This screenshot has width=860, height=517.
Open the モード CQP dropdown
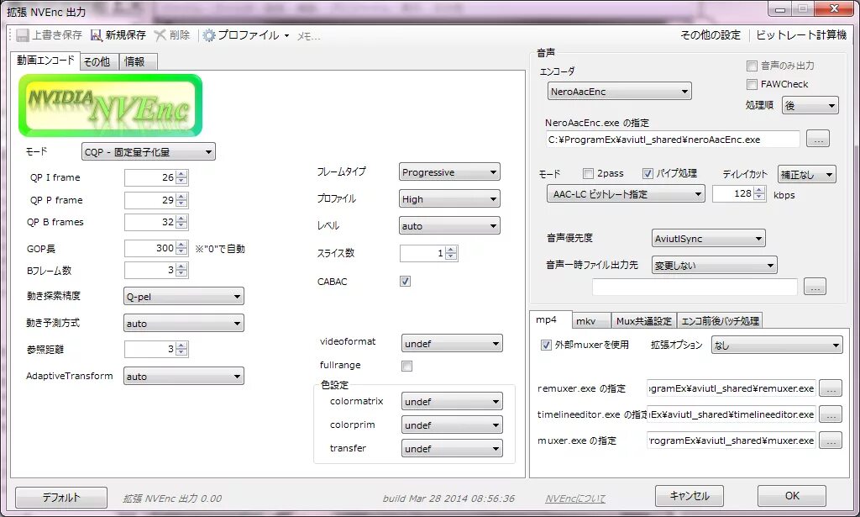click(x=148, y=152)
